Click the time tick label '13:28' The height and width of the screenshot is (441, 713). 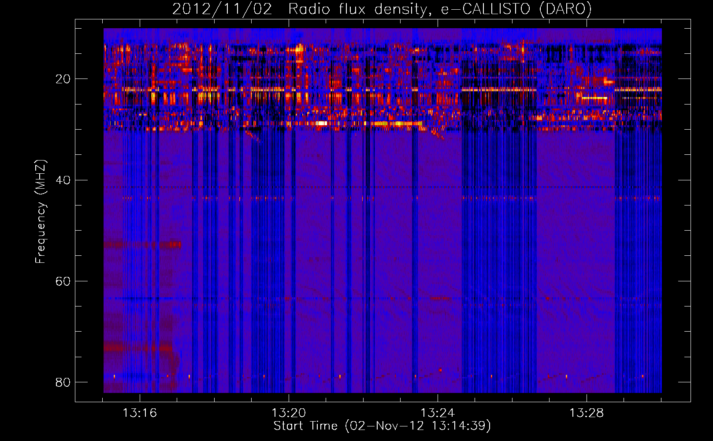coord(587,413)
